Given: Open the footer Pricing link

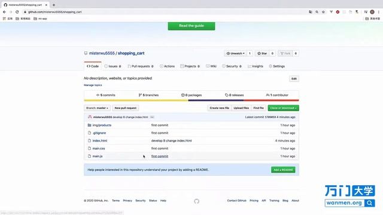Looking at the screenshot, I should coord(254,201).
